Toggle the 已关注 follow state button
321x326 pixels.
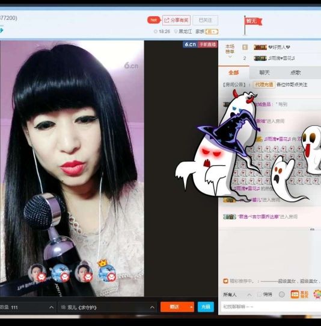(x=206, y=20)
